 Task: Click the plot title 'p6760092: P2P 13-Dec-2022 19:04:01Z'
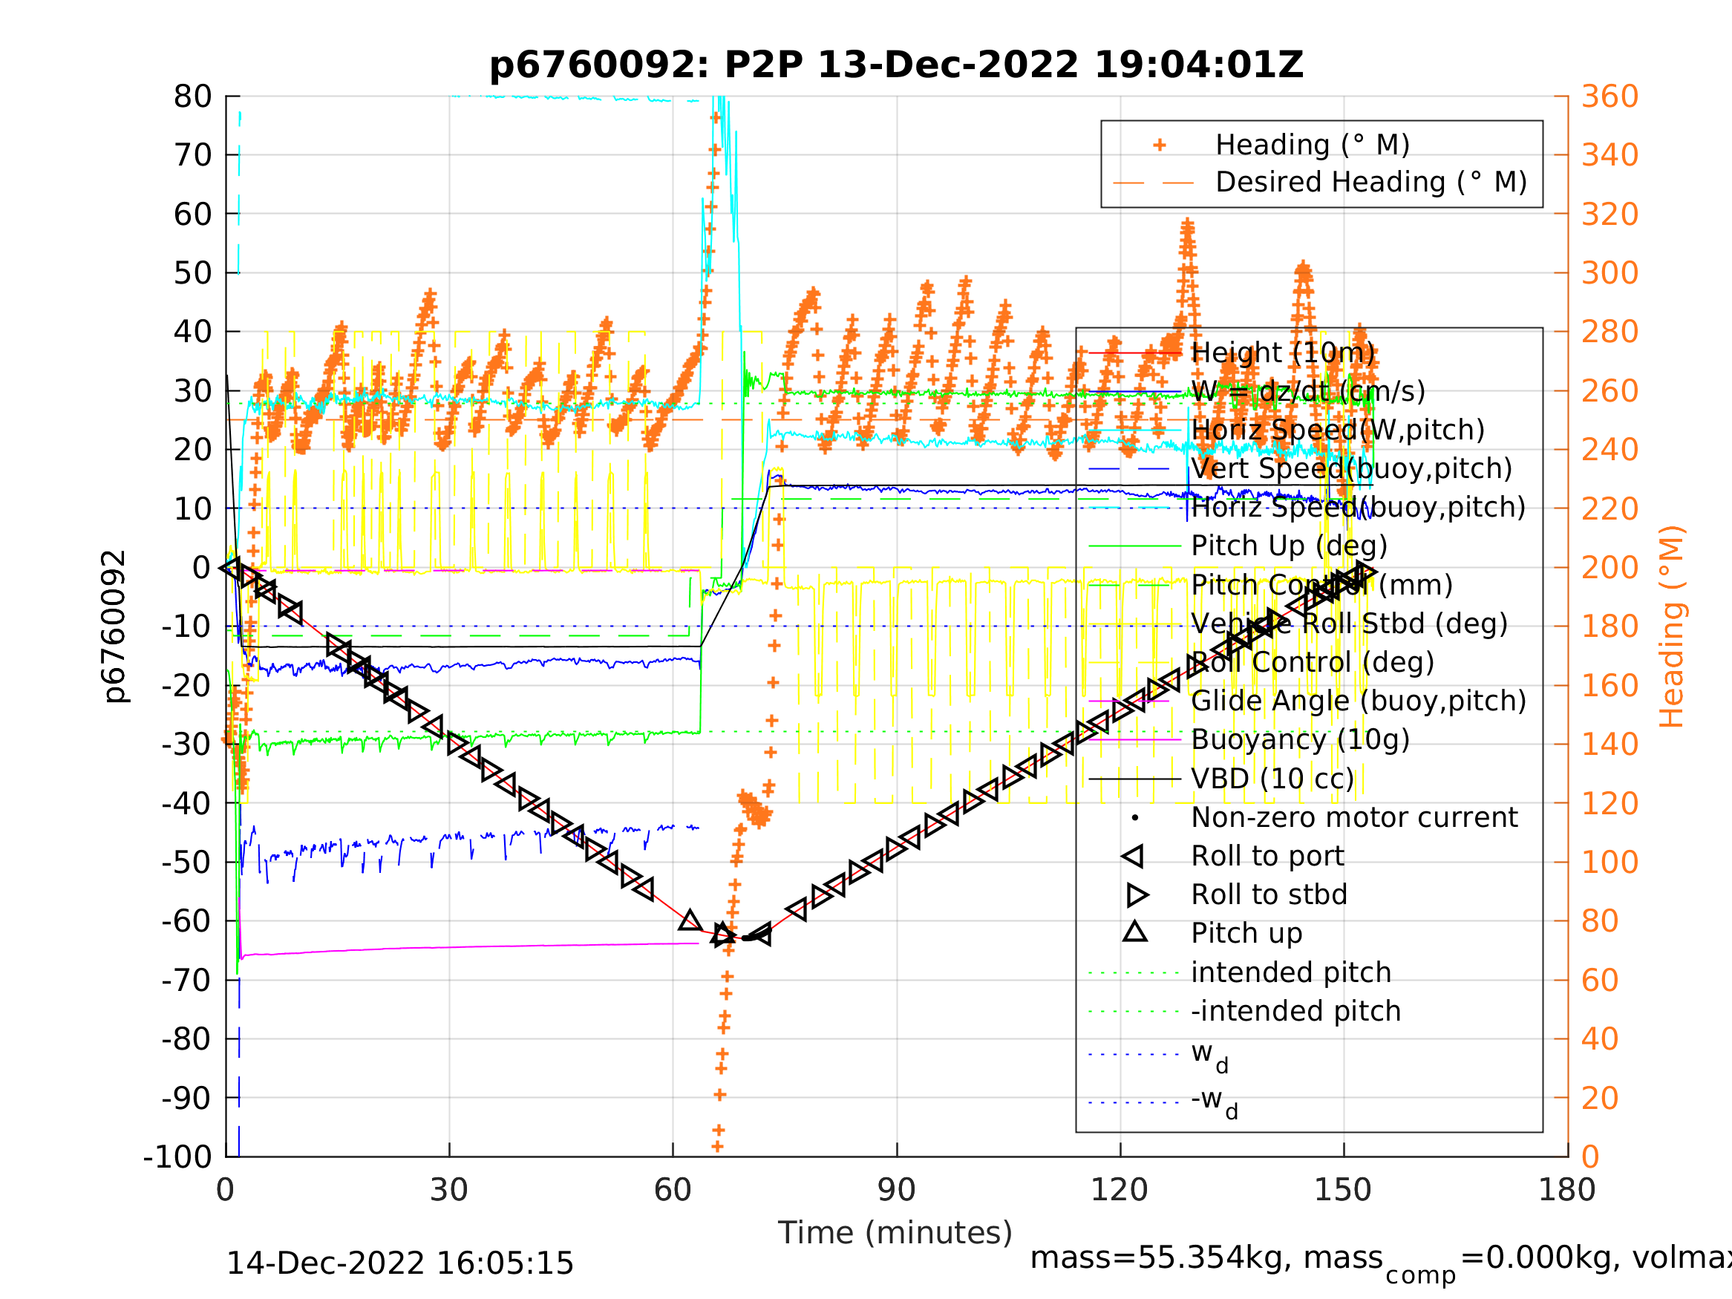click(x=897, y=65)
